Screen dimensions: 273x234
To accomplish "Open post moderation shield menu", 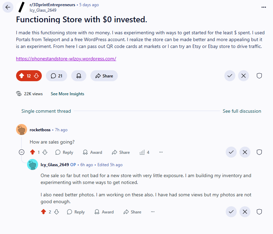I will (x=259, y=76).
